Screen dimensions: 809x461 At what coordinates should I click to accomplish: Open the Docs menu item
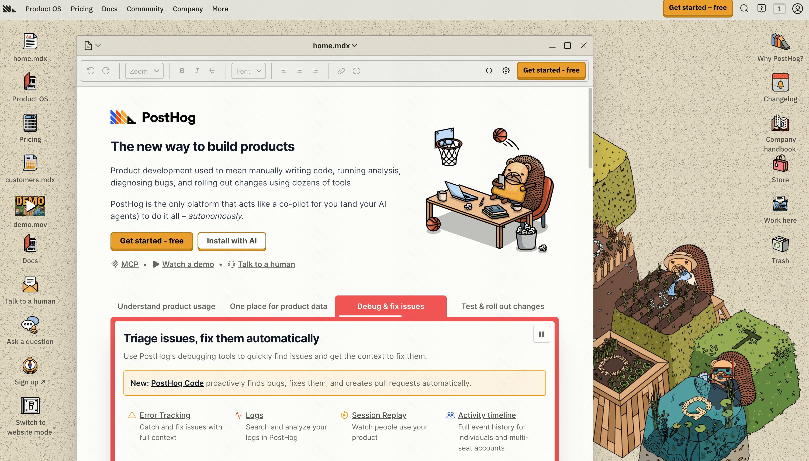[109, 9]
